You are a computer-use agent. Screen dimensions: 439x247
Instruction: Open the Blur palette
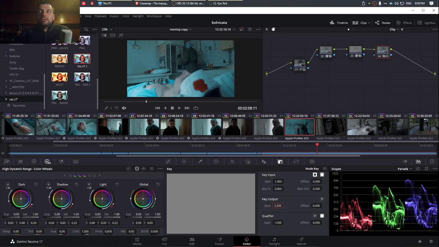point(264,162)
